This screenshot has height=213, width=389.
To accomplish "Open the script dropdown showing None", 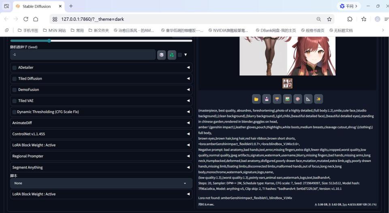I will (101, 183).
